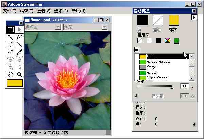
Task: Select the Pencil tool
Action: (11, 45)
